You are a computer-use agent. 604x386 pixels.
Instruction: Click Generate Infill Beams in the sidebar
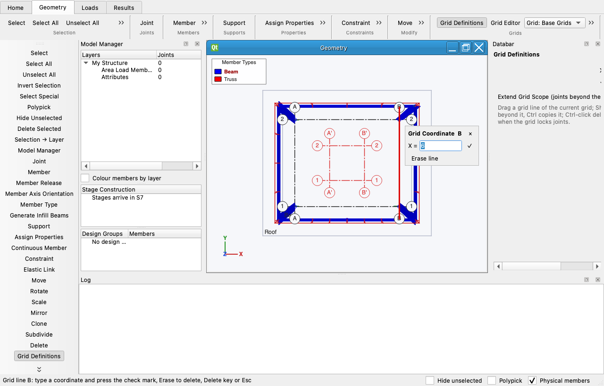coord(39,216)
